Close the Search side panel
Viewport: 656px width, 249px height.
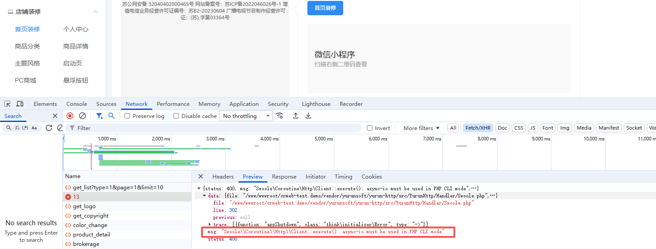pyautogui.click(x=55, y=116)
